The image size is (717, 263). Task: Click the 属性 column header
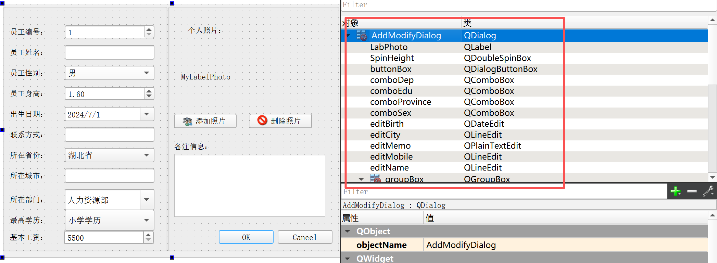point(382,218)
